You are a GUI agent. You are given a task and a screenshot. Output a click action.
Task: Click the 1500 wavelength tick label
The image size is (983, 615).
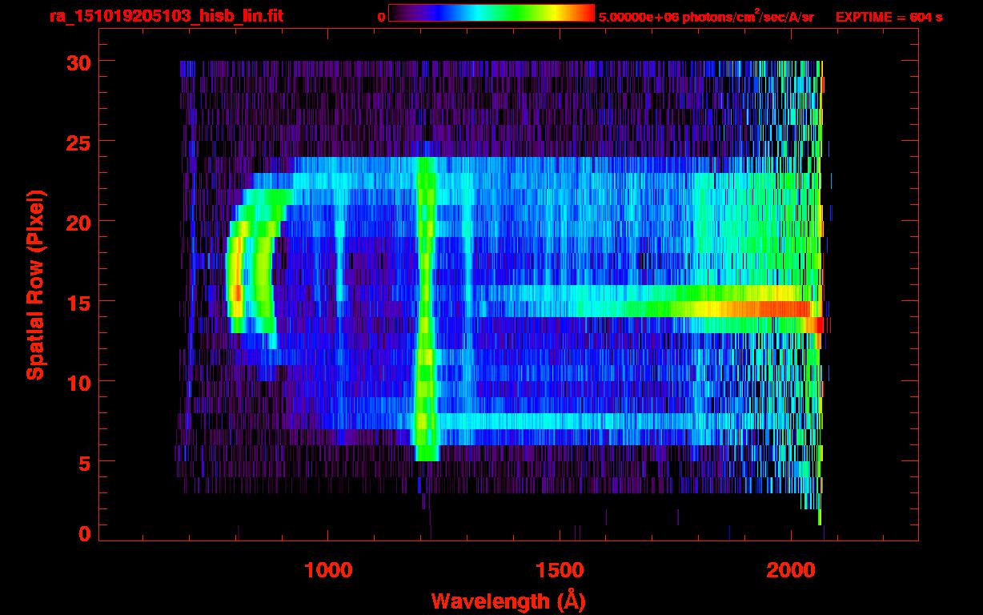[x=560, y=570]
